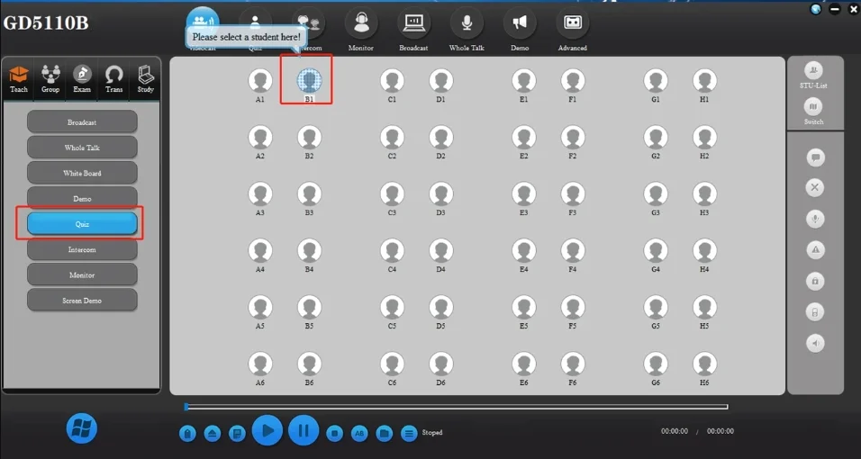Switch to the Group tab
861x459 pixels.
click(x=50, y=78)
